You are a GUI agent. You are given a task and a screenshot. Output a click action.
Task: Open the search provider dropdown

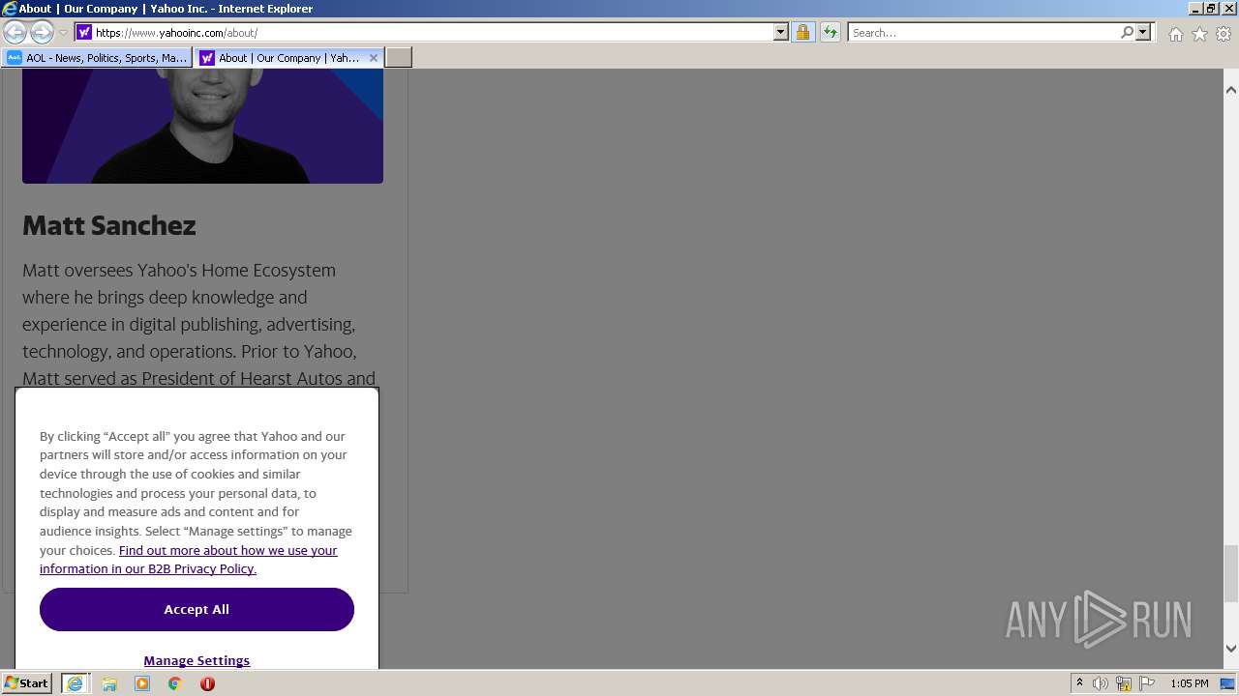point(1143,32)
